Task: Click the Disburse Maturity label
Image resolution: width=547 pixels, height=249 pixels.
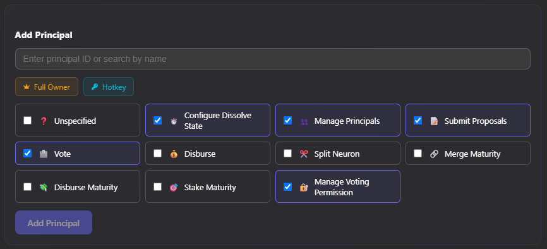Action: click(86, 188)
